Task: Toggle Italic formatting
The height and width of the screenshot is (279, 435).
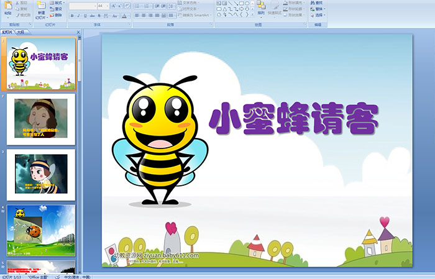Action: pyautogui.click(x=78, y=16)
